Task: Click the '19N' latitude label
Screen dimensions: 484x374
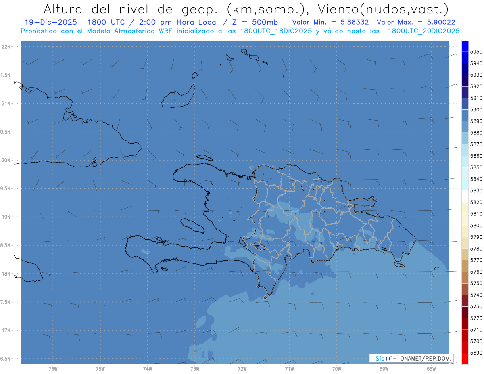Action: click(x=6, y=217)
